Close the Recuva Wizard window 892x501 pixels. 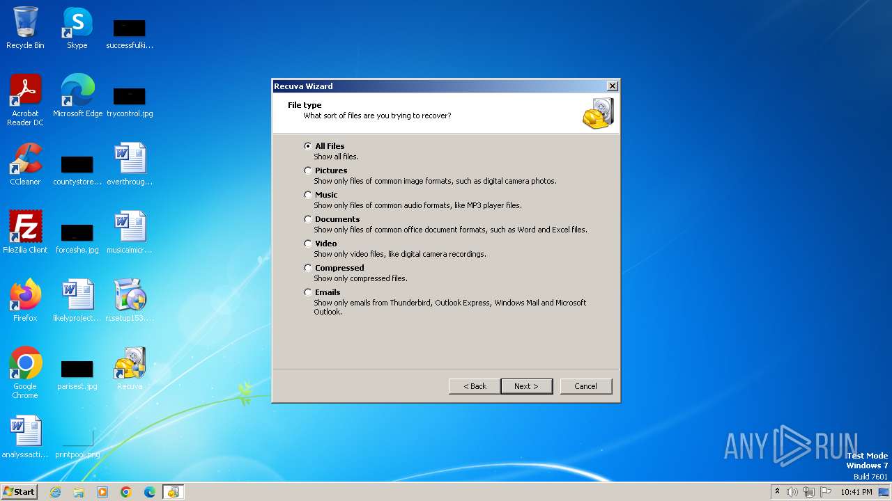(612, 86)
